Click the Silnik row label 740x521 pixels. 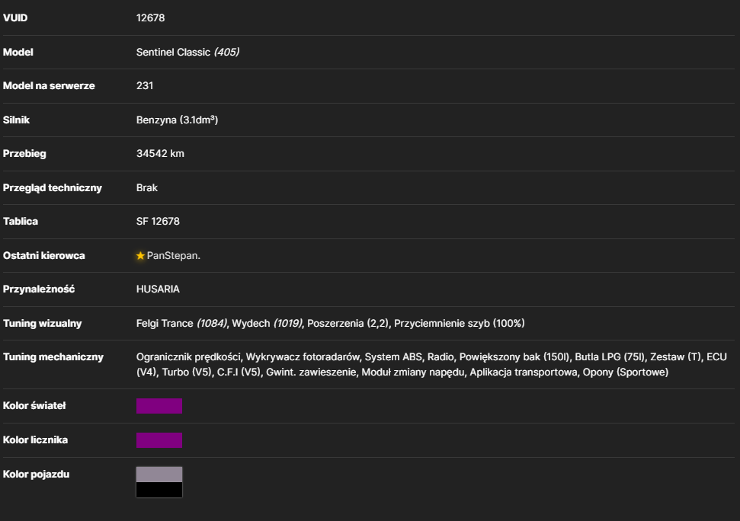(16, 120)
